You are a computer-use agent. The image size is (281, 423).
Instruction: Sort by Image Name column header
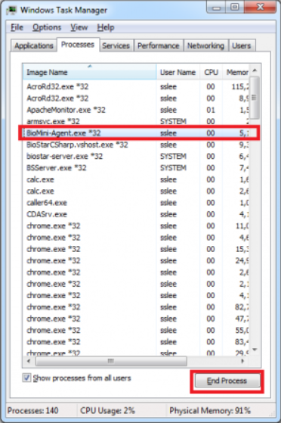coord(89,72)
